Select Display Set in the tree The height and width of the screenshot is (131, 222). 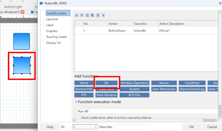pos(54,43)
